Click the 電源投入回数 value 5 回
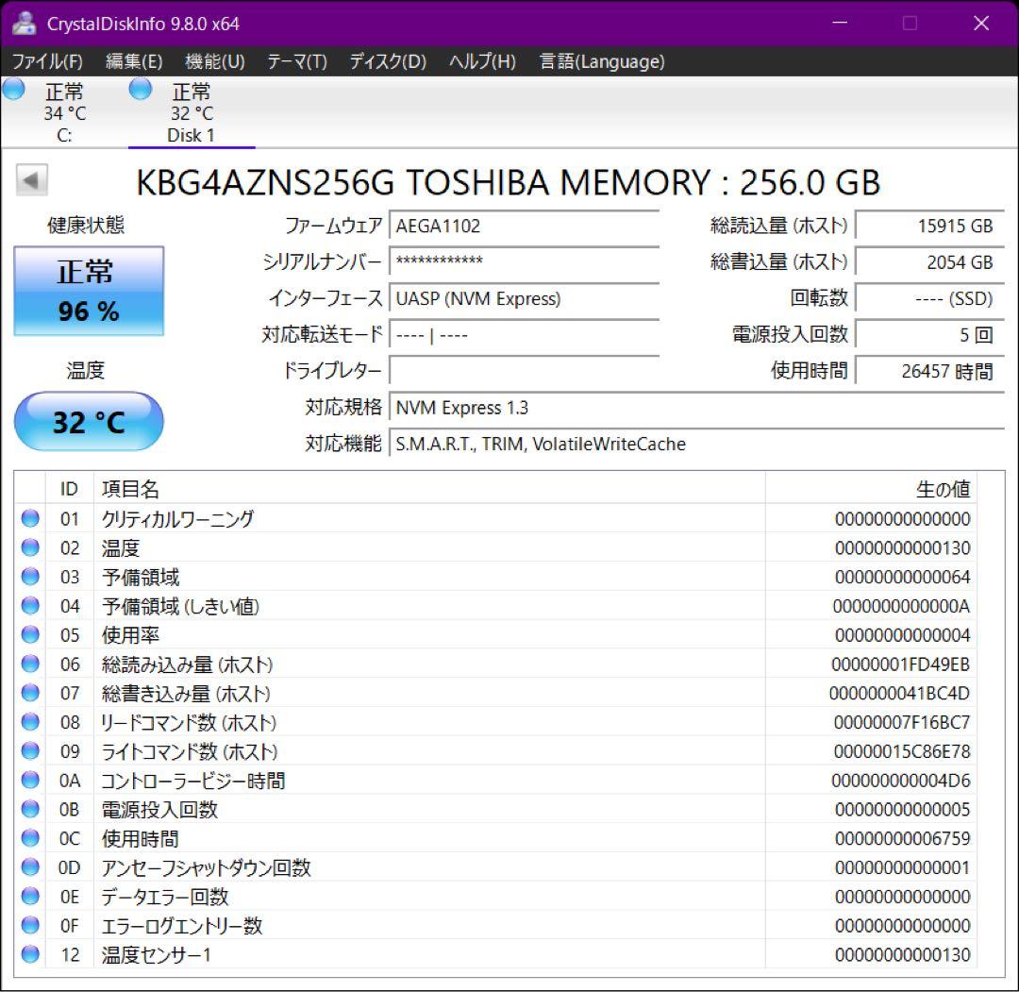Screen dimensions: 1019x992 tap(929, 334)
